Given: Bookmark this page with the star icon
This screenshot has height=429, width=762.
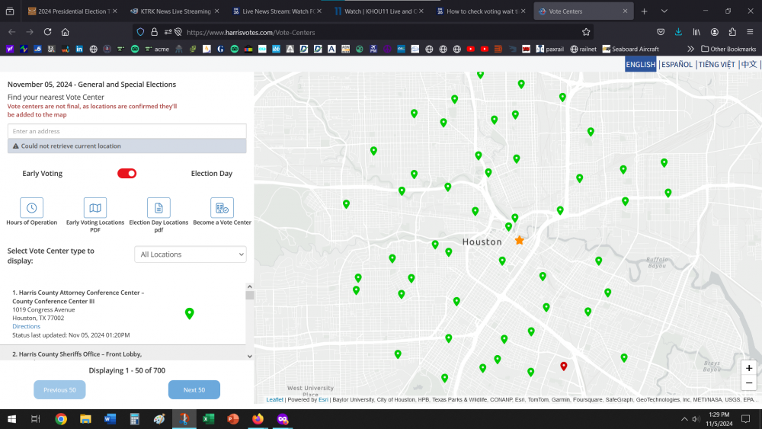Looking at the screenshot, I should coord(586,32).
